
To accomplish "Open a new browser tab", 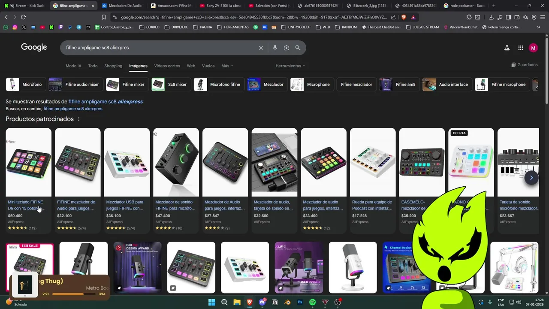I will point(494,6).
